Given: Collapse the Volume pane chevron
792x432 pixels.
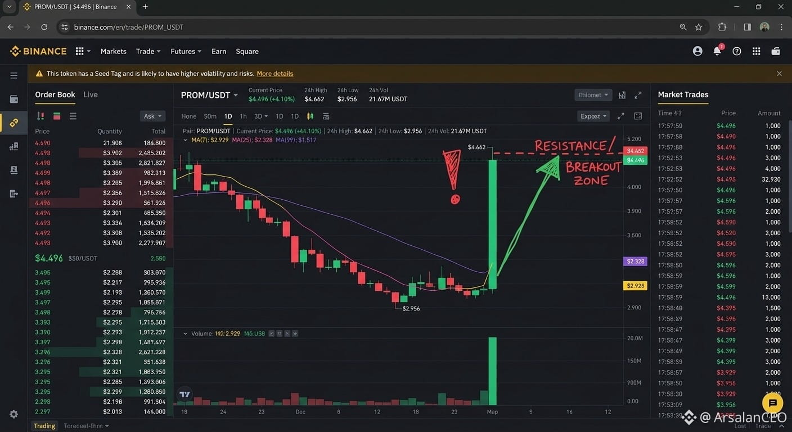Looking at the screenshot, I should pyautogui.click(x=186, y=334).
